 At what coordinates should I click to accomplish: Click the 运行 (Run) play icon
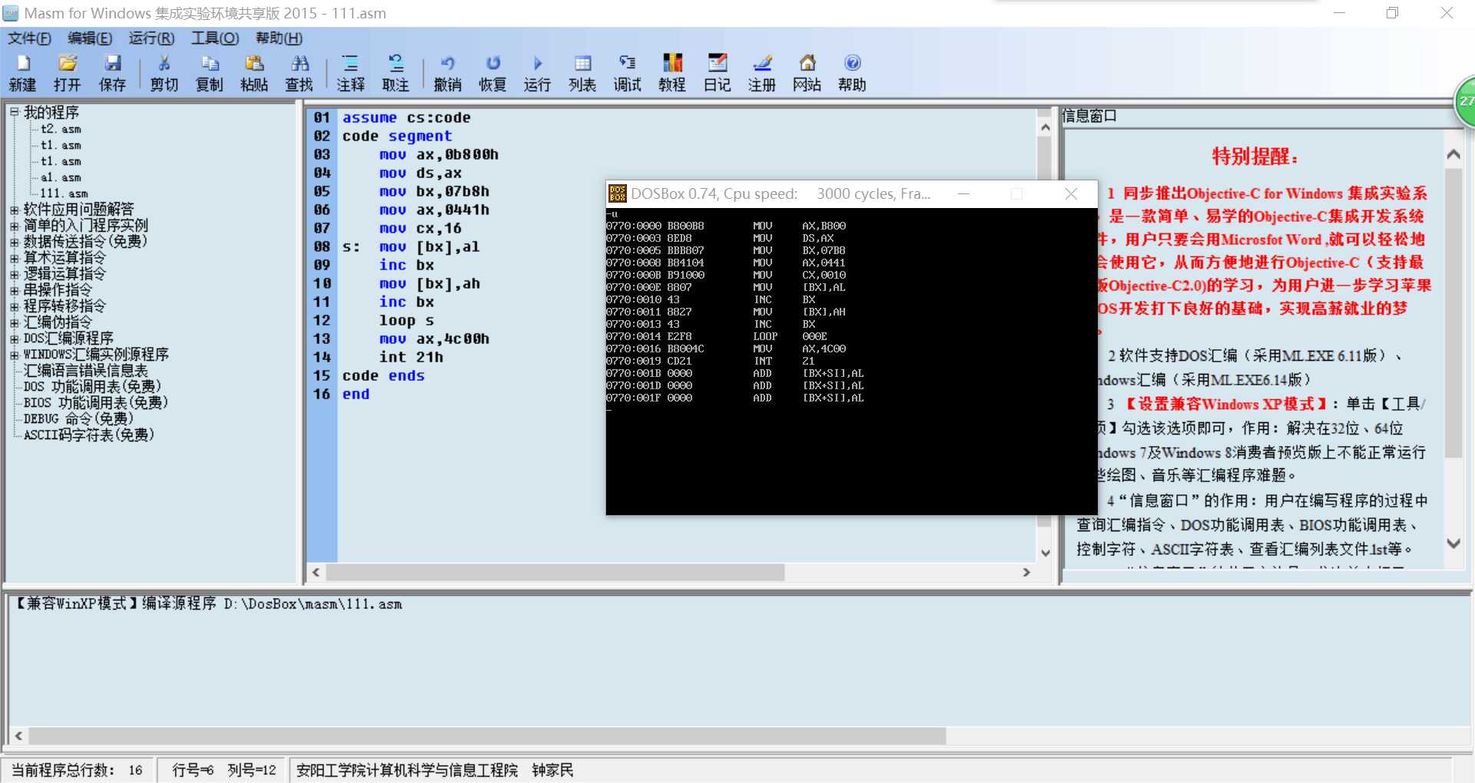538,64
